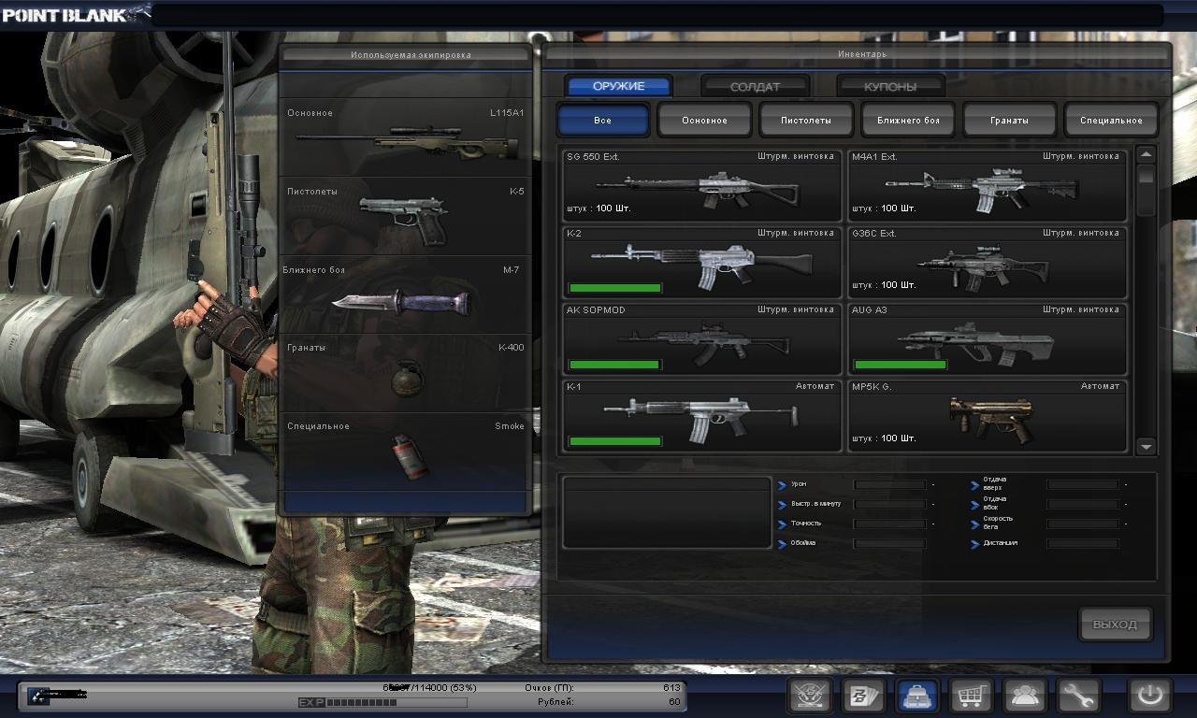Select the AK SOPMOD weapon card
The image size is (1197, 718).
tap(701, 337)
